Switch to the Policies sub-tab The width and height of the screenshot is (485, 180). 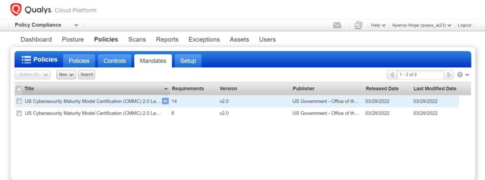79,61
